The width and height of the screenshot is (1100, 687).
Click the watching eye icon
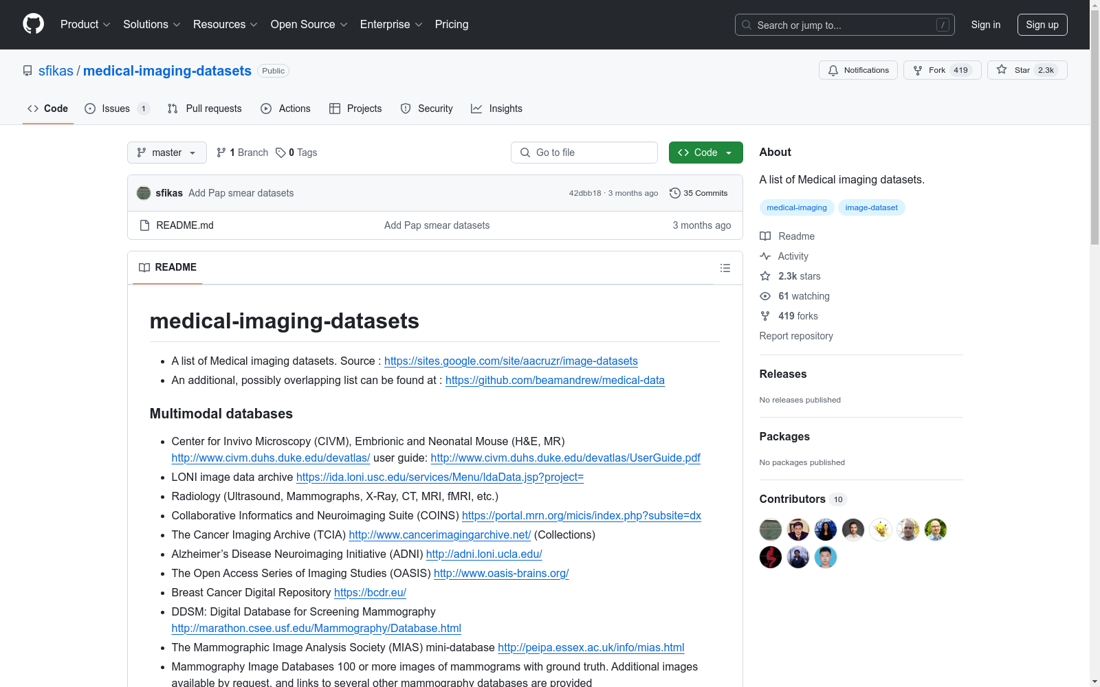tap(765, 296)
